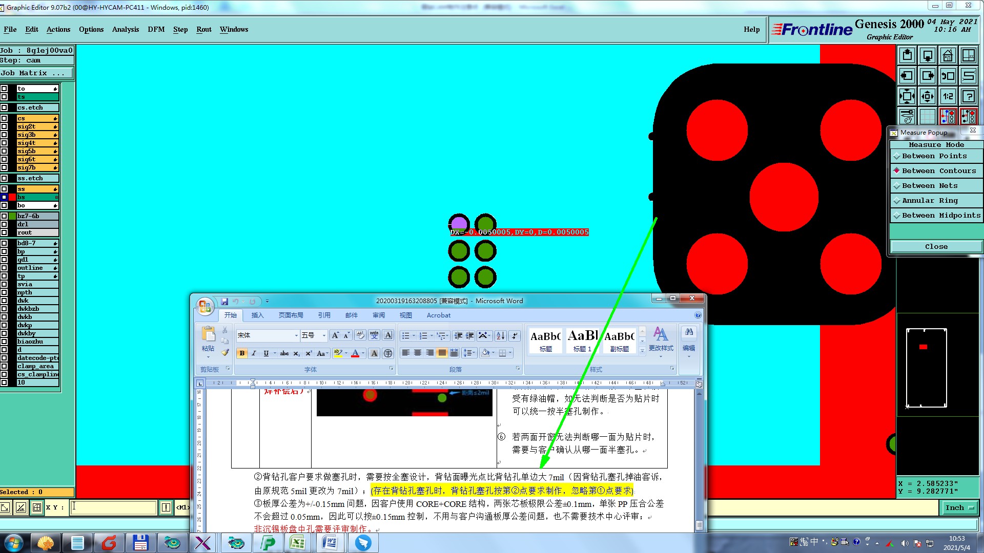Click the zoom in icon with inward arrows
This screenshot has width=984, height=553.
tap(907, 96)
